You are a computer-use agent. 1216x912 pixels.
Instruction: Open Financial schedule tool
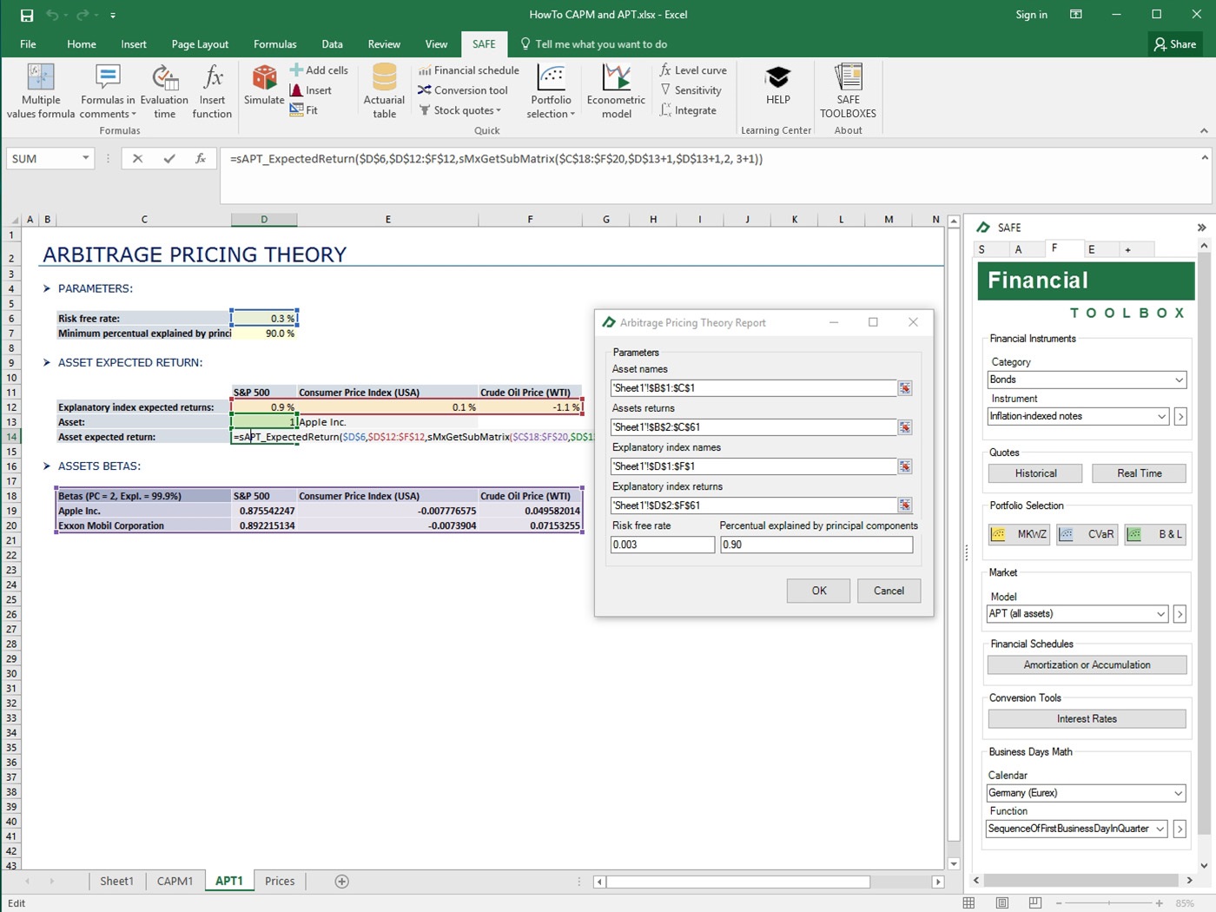469,70
